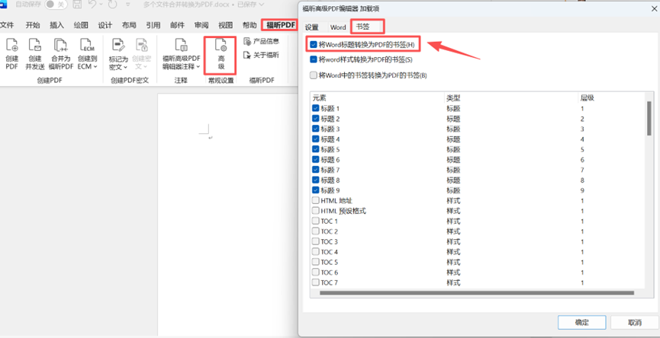Open the 引用 ribbon tab
Image resolution: width=660 pixels, height=338 pixels.
tap(153, 25)
